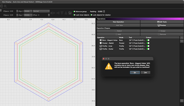Click the Assign button
Screen dimensions: 184x106
tap(162, 31)
